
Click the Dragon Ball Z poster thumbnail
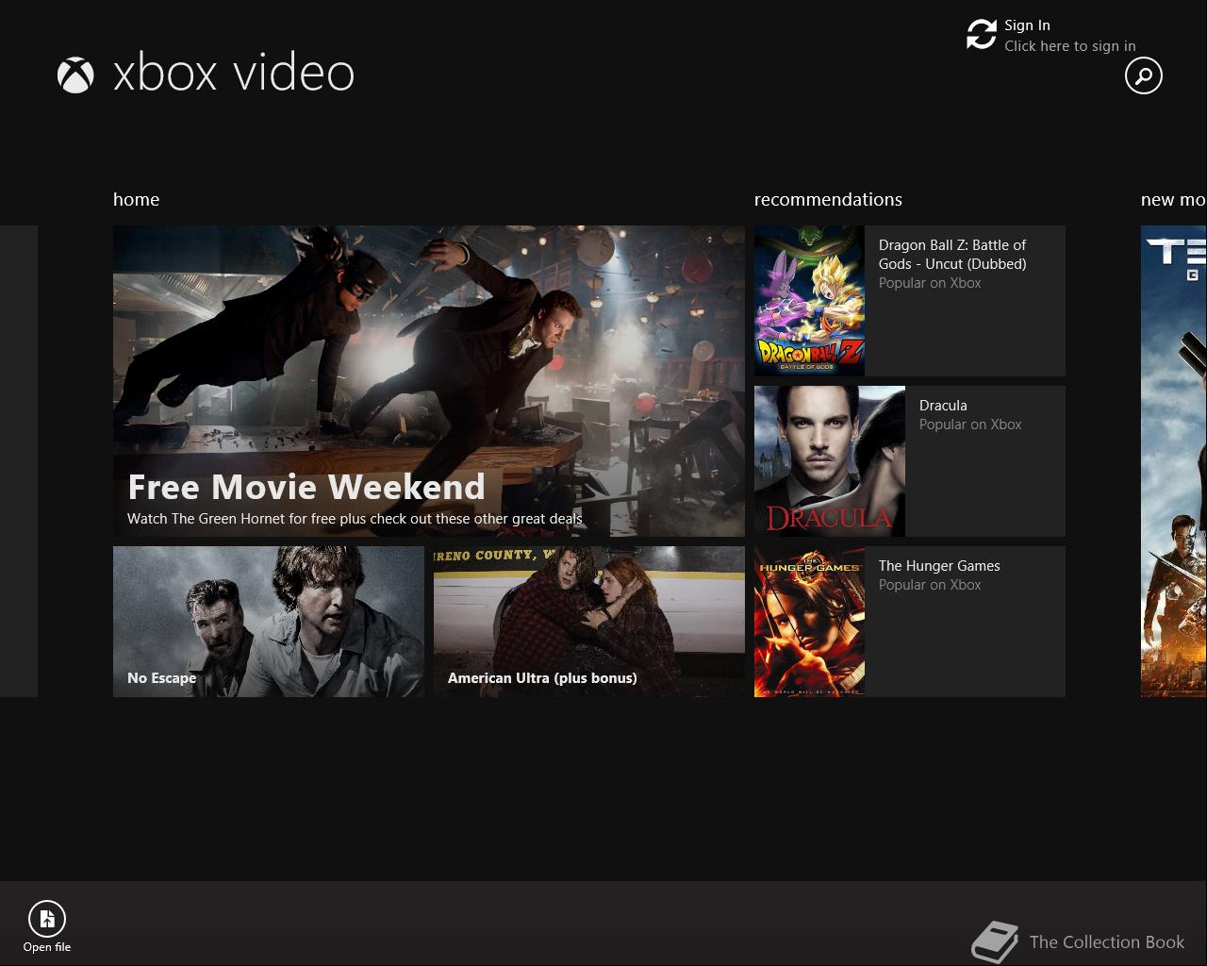click(809, 301)
